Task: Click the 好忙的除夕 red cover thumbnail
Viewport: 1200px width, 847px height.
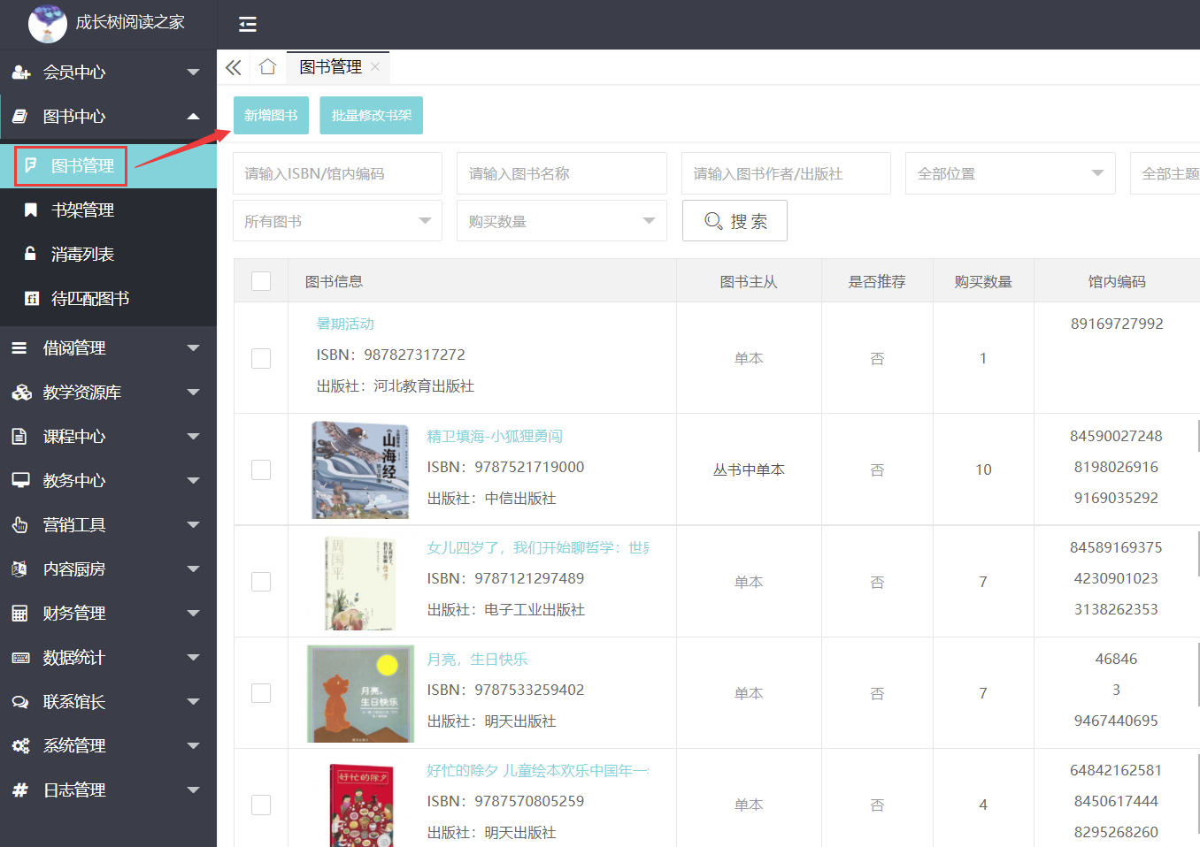Action: 361,805
